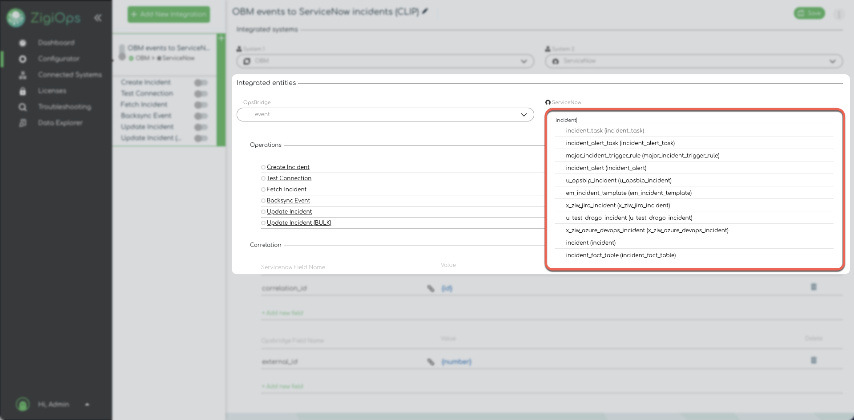Viewport: 854px width, 420px height.
Task: Choose incident_task from the dropdown list
Action: pyautogui.click(x=694, y=130)
